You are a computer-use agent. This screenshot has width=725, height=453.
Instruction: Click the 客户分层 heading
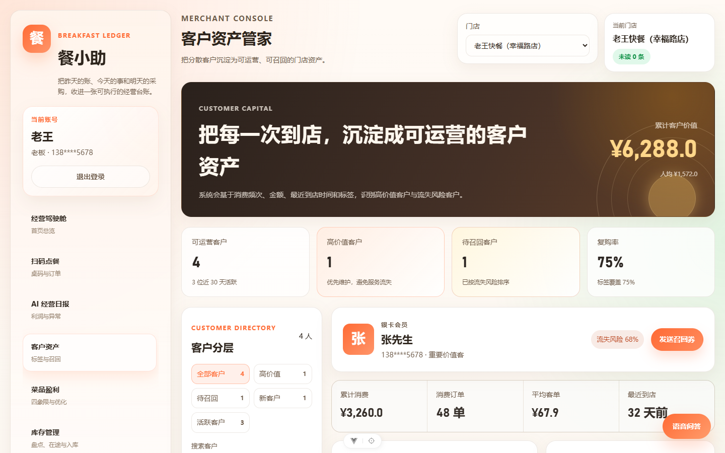(212, 348)
